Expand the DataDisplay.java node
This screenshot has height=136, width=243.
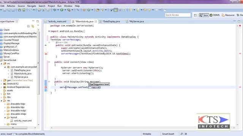point(8,70)
